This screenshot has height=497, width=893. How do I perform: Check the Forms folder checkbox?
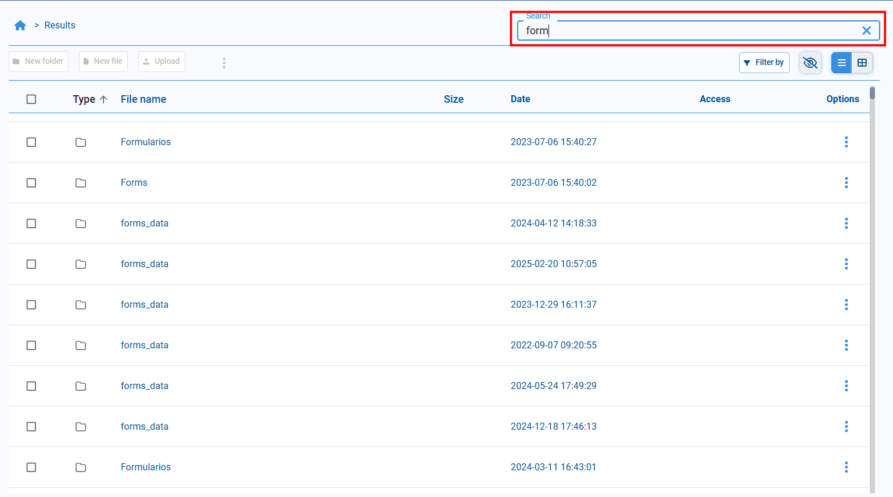pyautogui.click(x=31, y=183)
